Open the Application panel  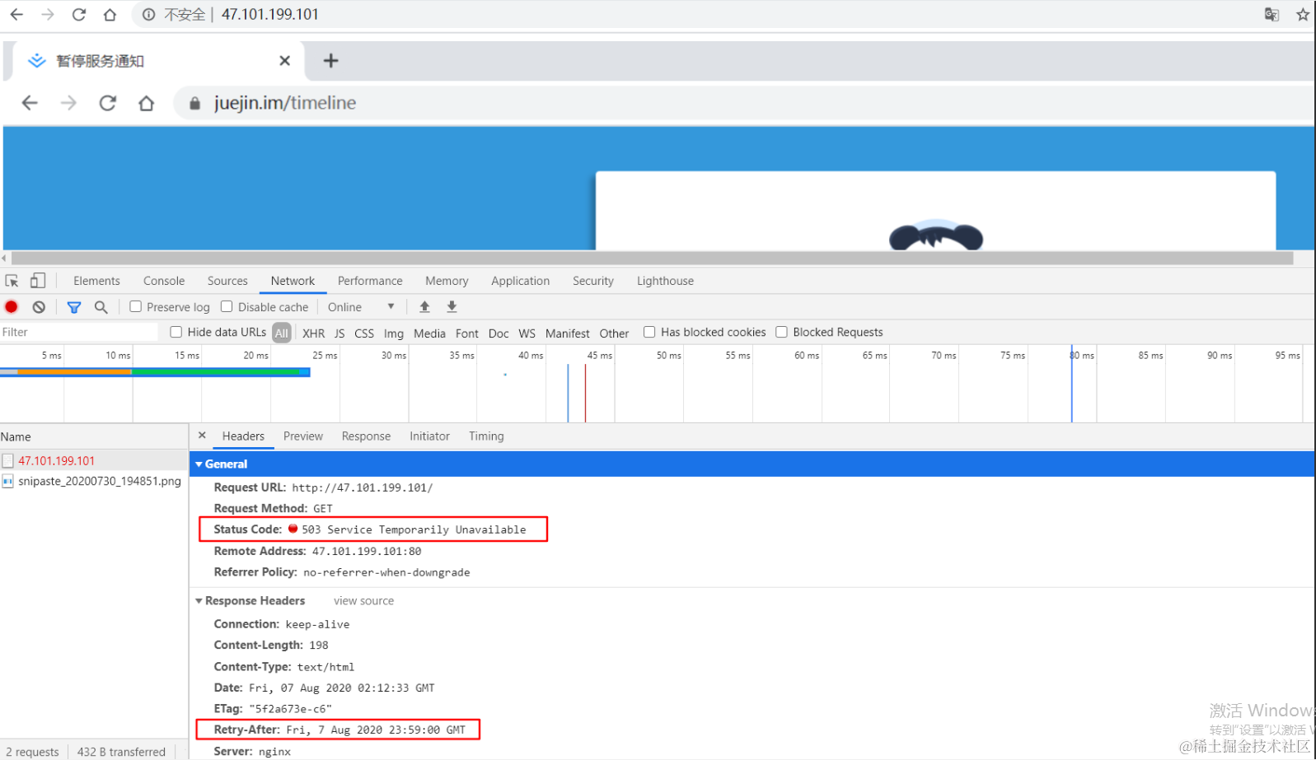pos(520,281)
